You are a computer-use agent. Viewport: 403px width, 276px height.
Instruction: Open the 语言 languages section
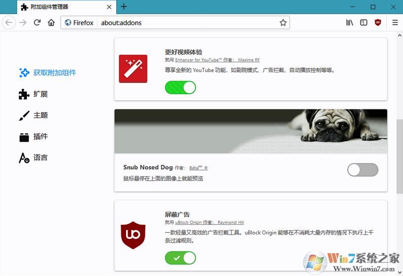click(33, 158)
